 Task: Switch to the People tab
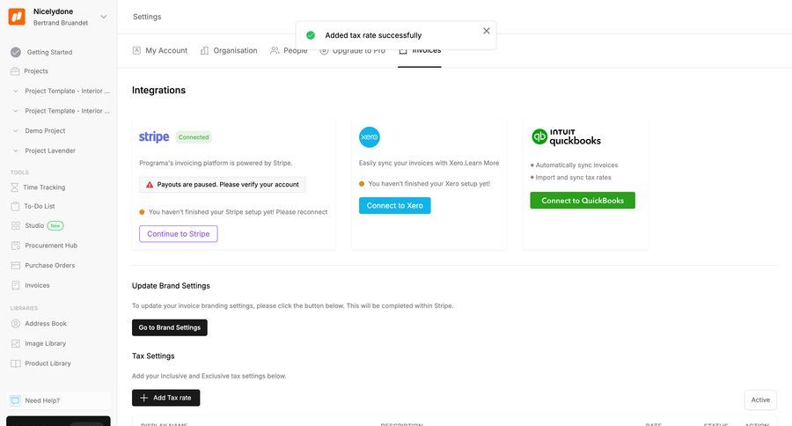pyautogui.click(x=296, y=51)
